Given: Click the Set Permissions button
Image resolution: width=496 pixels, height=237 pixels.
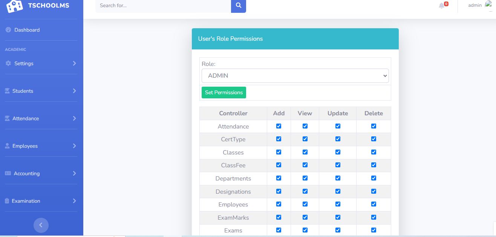Looking at the screenshot, I should pyautogui.click(x=224, y=92).
